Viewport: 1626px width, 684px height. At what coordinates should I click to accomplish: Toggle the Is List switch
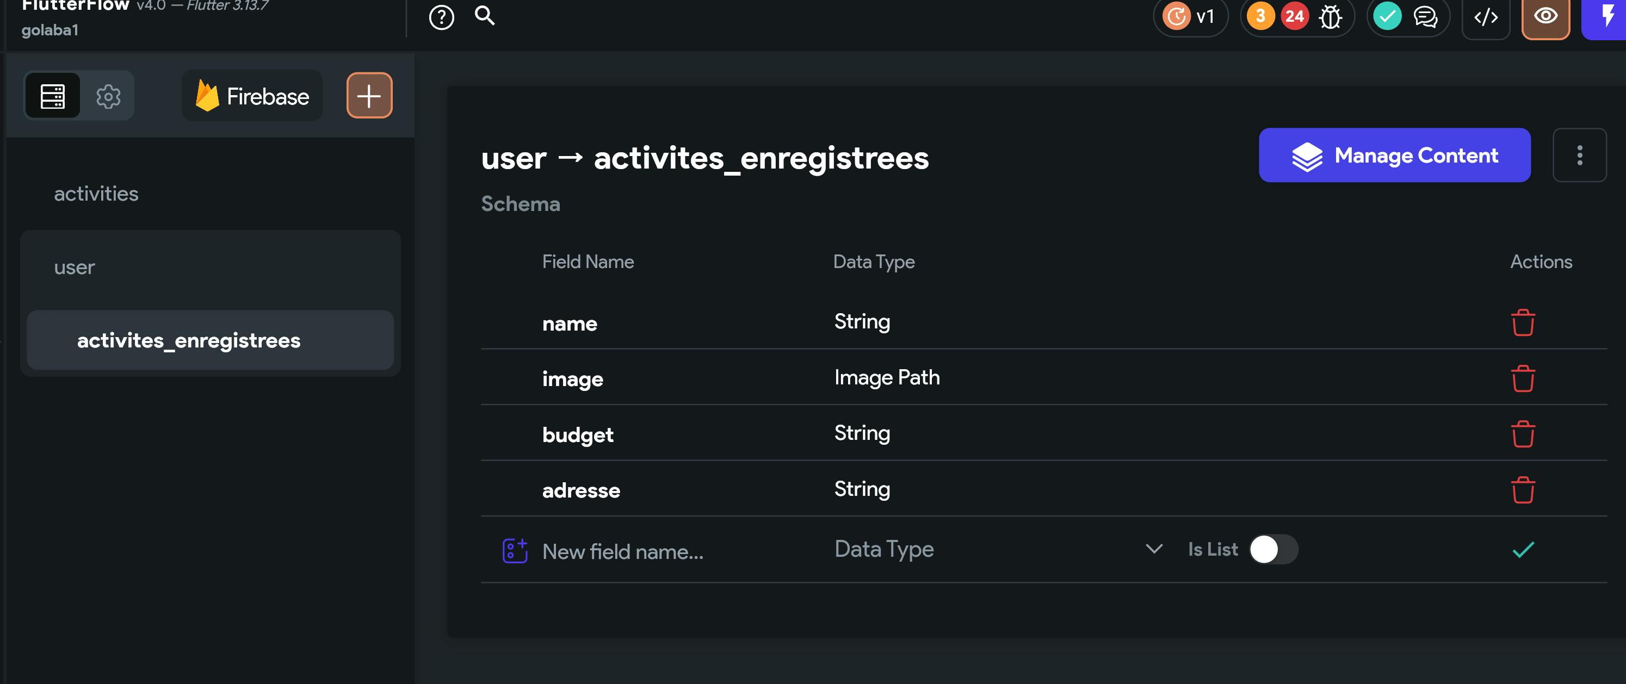pyautogui.click(x=1272, y=549)
